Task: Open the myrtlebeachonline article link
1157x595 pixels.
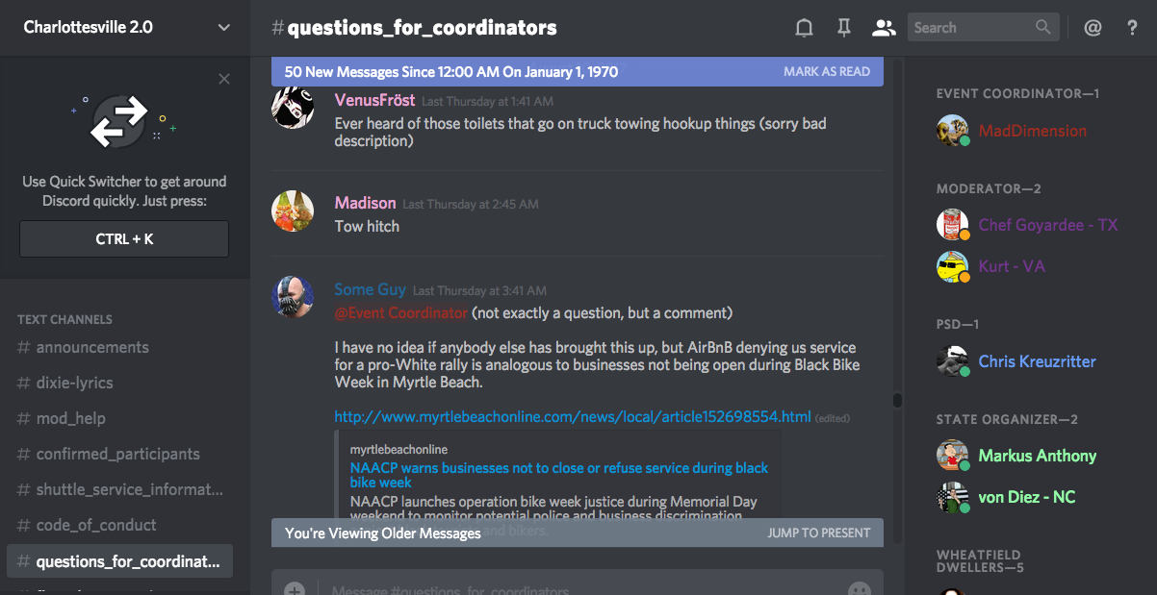Action: point(573,416)
